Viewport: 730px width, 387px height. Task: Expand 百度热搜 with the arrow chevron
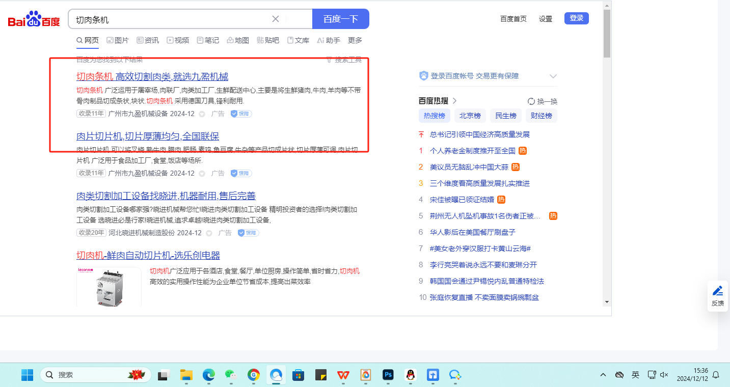click(454, 101)
